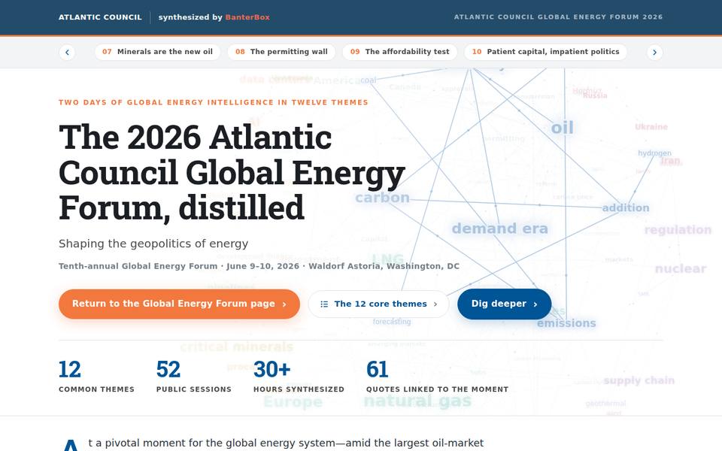
Task: Click the "hydrogen" node in word graph
Action: click(654, 153)
